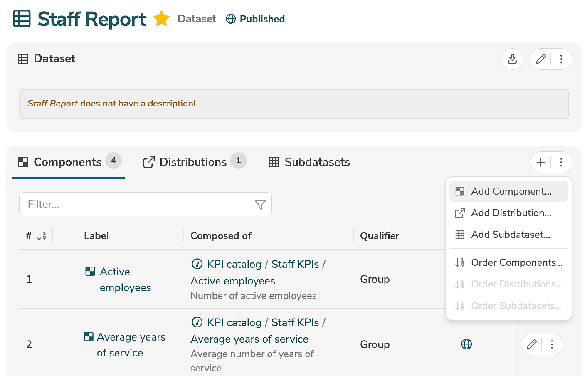The image size is (587, 376).
Task: Click the filter funnel icon
Action: (260, 205)
